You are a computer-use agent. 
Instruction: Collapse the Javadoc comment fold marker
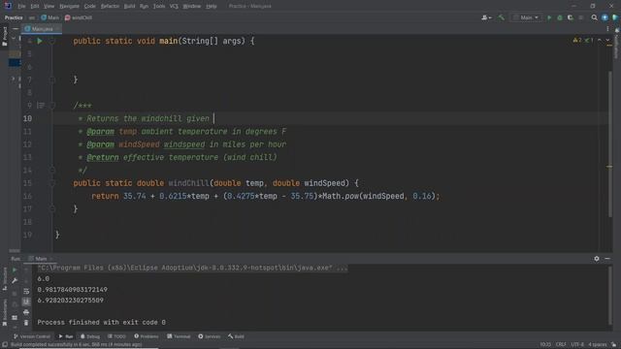tap(51, 106)
